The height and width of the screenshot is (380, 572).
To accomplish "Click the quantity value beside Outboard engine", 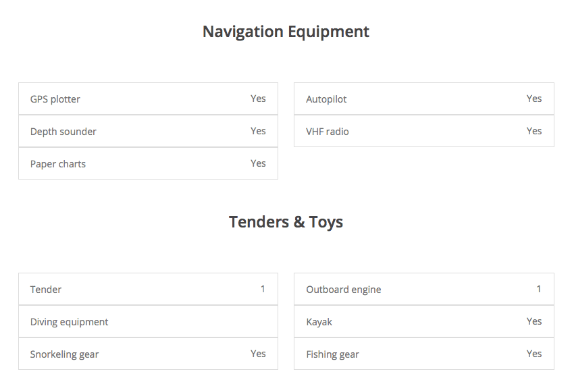I will coord(539,289).
